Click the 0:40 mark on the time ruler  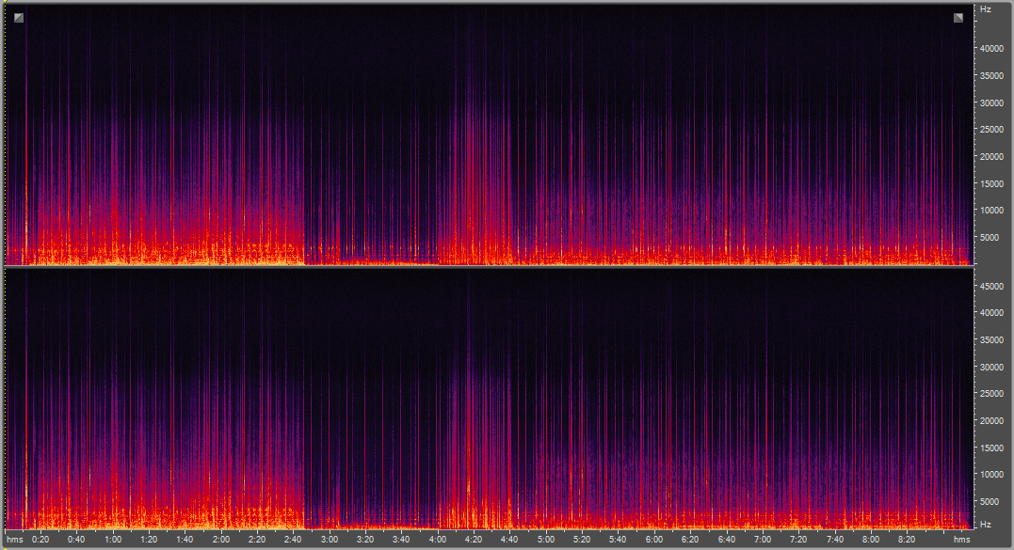pos(76,540)
